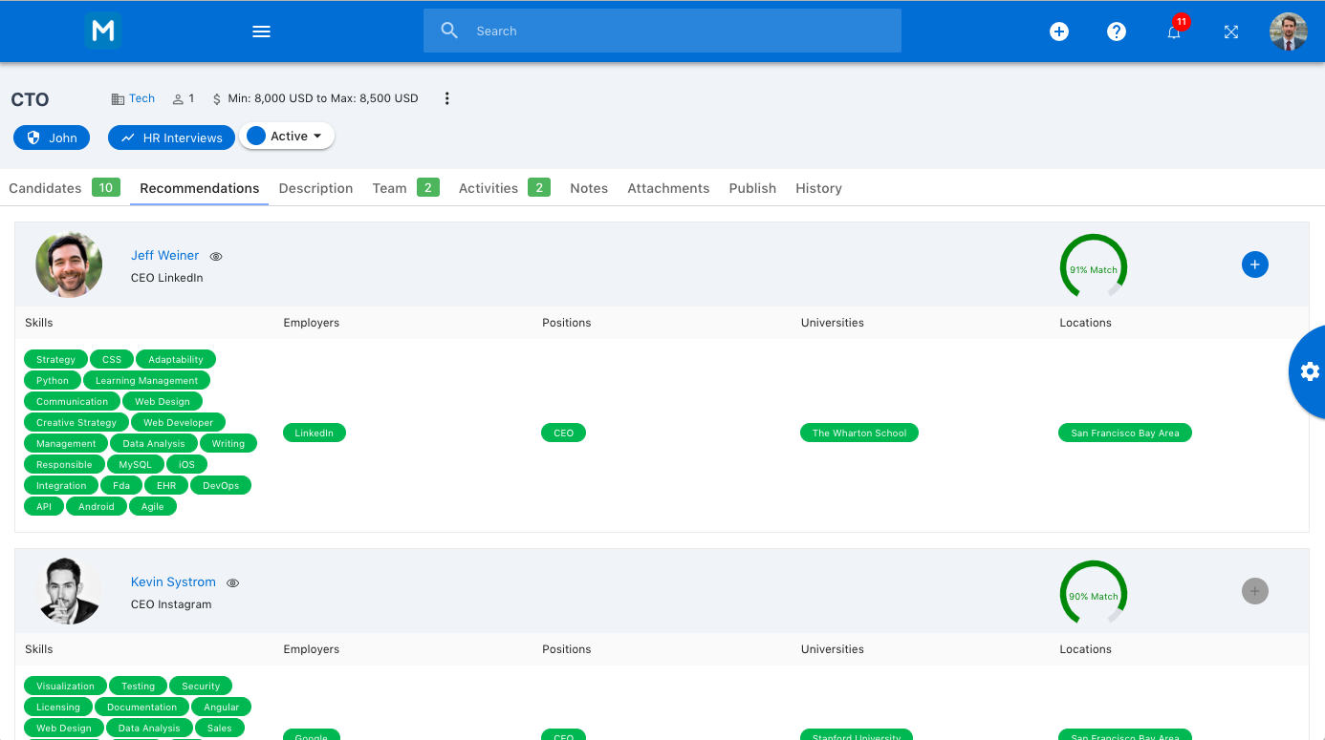The image size is (1325, 740).
Task: Add Jeff Weiner with the blue plus button
Action: (x=1254, y=264)
